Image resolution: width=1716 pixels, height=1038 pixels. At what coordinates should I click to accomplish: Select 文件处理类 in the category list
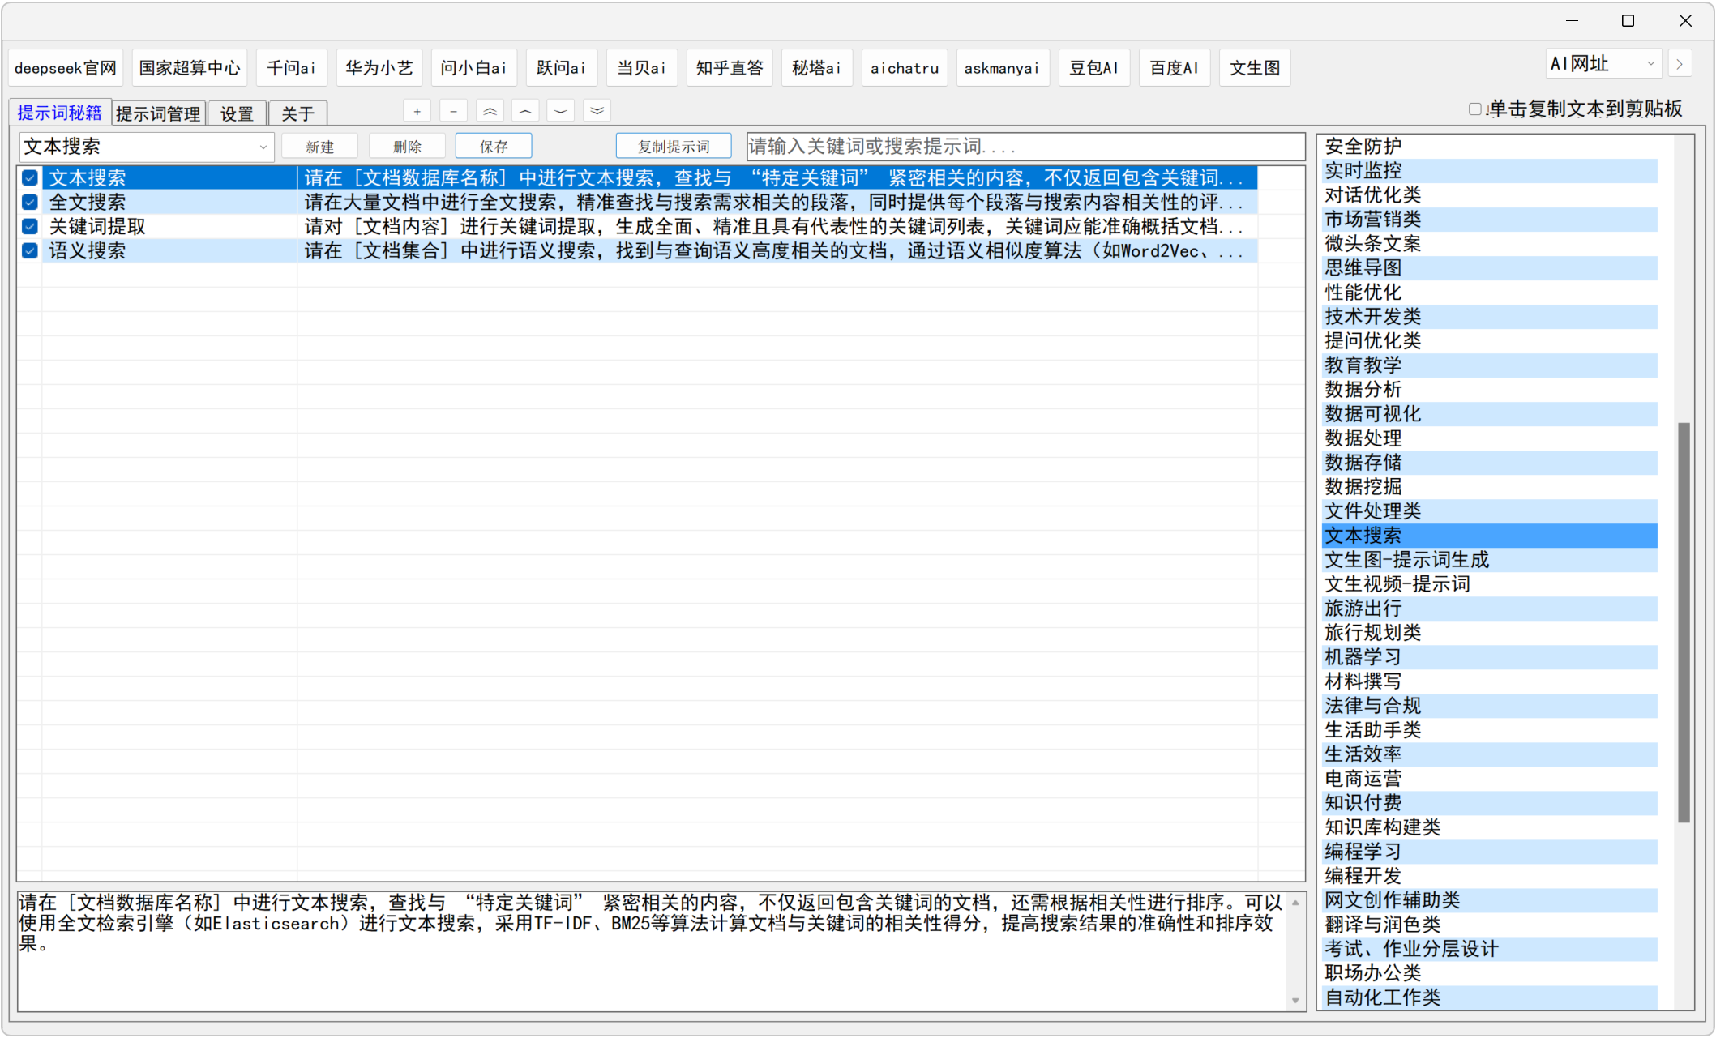[x=1489, y=511]
